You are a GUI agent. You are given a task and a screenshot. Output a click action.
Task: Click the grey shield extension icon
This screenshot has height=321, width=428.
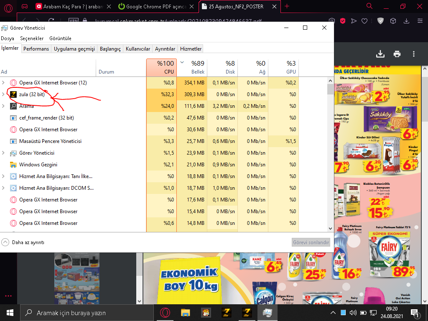(380, 21)
